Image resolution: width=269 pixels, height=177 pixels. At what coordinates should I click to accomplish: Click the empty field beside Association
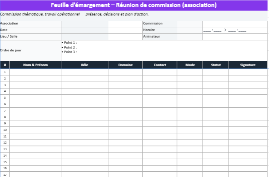click(101, 24)
